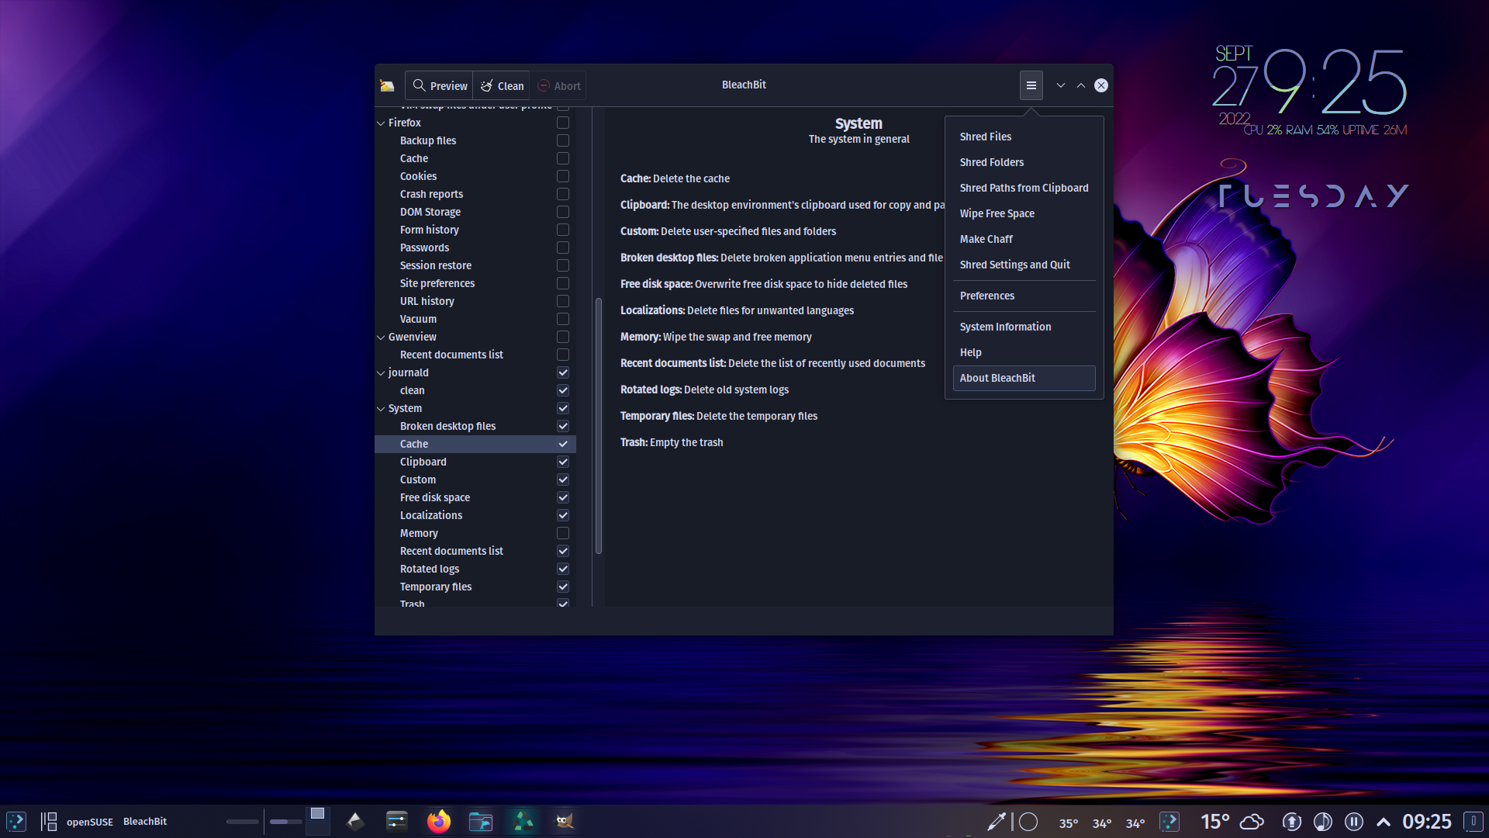Screen dimensions: 1489x838
Task: Click the Preview toolbar button
Action: click(x=440, y=85)
